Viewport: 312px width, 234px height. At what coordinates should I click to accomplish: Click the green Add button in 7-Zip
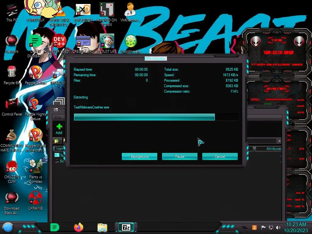tap(59, 129)
